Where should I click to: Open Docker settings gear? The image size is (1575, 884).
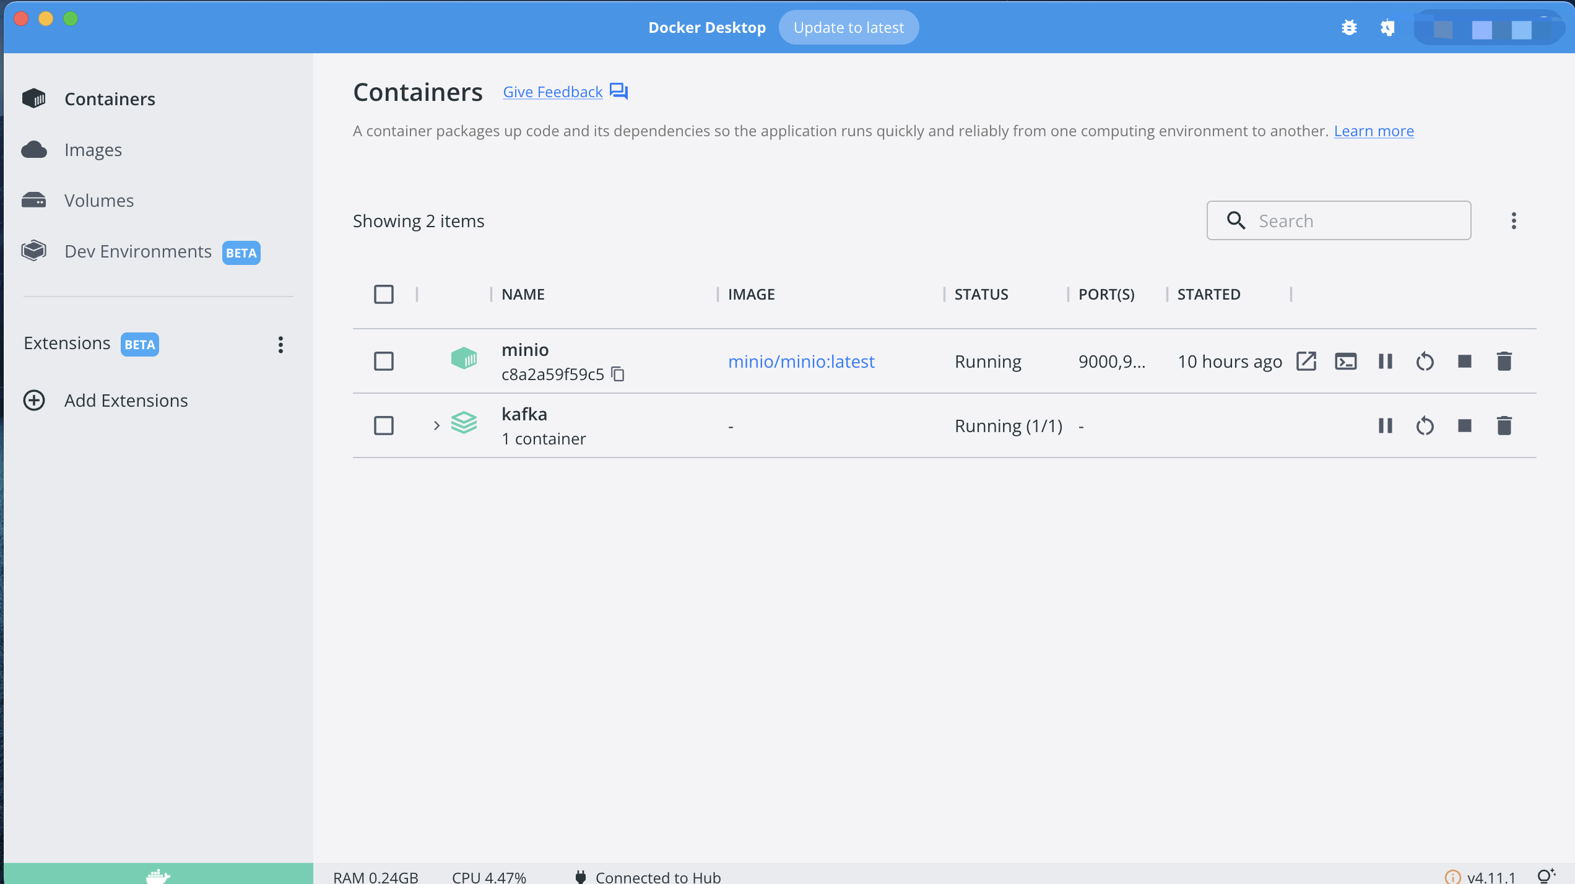click(1387, 28)
